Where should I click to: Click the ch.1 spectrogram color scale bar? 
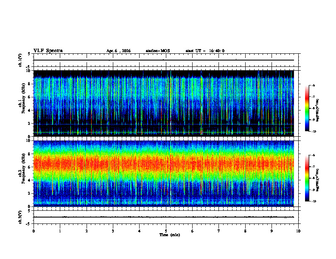(x=307, y=108)
